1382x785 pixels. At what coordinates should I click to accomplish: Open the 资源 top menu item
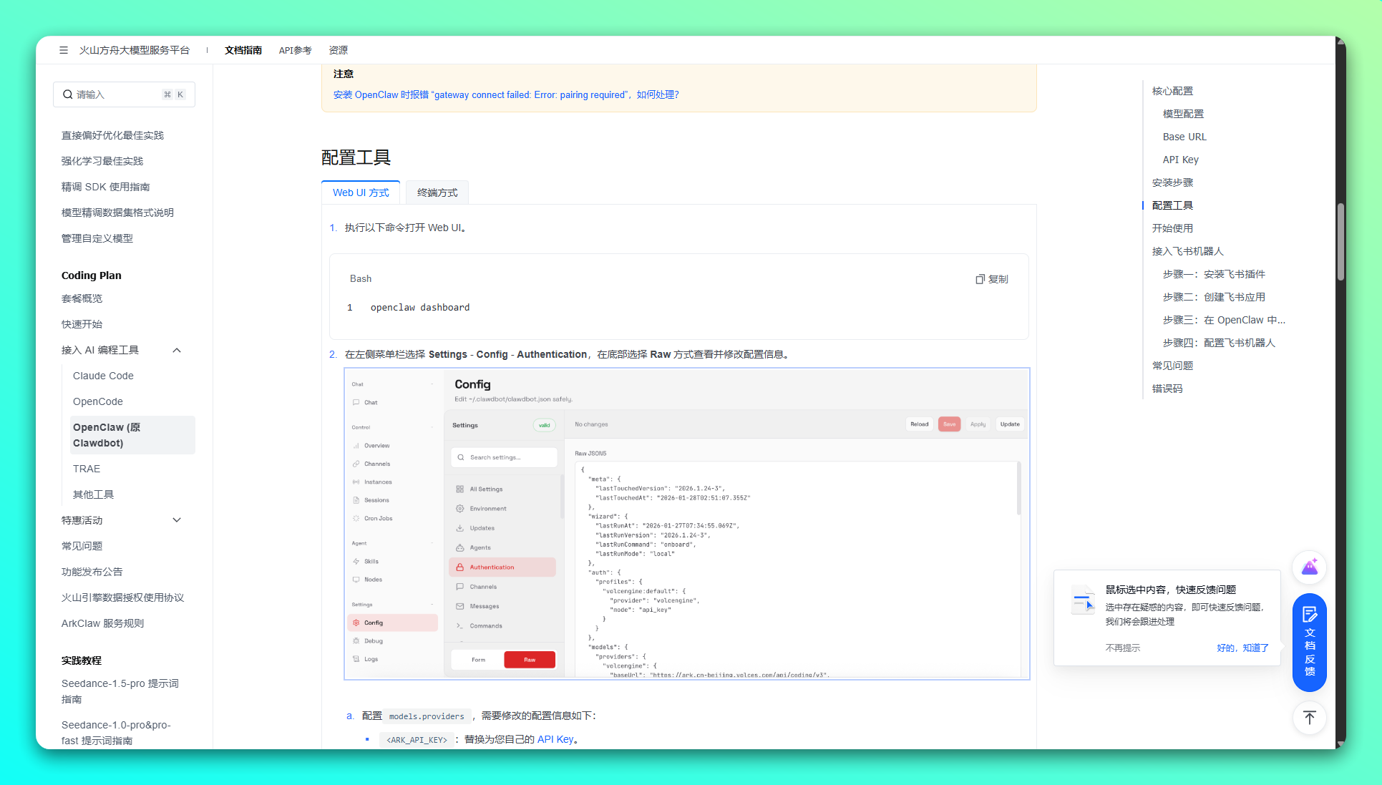pyautogui.click(x=338, y=50)
